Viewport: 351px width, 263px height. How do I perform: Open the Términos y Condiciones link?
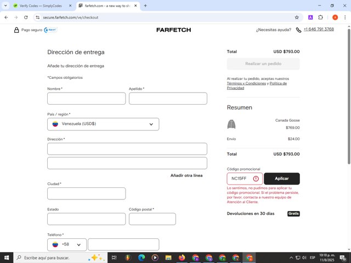click(246, 83)
